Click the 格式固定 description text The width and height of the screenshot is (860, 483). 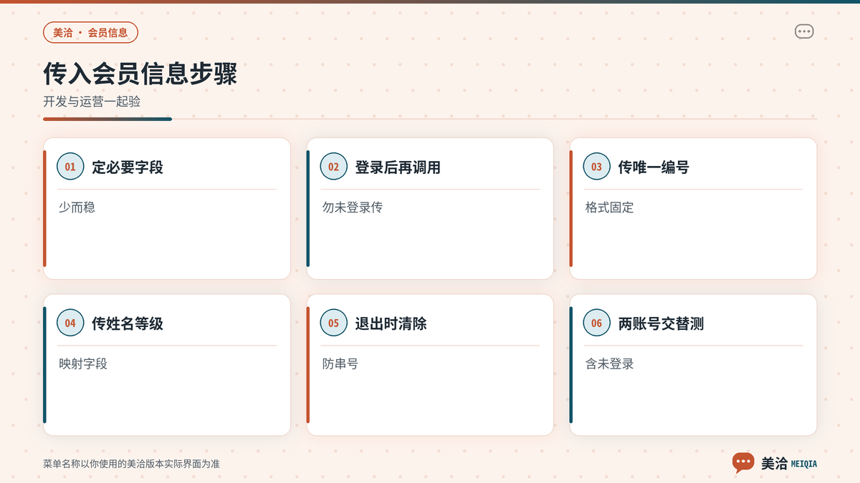pyautogui.click(x=609, y=208)
